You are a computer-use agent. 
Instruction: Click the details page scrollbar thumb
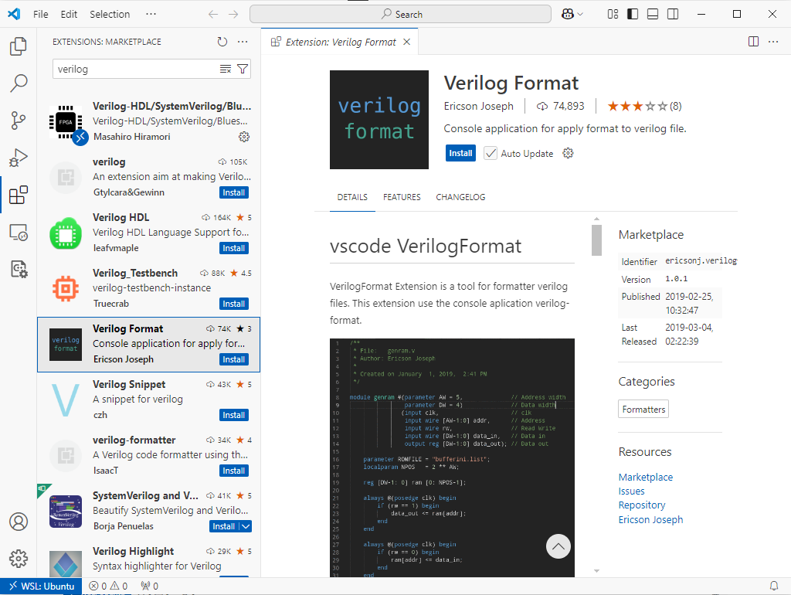click(x=596, y=240)
